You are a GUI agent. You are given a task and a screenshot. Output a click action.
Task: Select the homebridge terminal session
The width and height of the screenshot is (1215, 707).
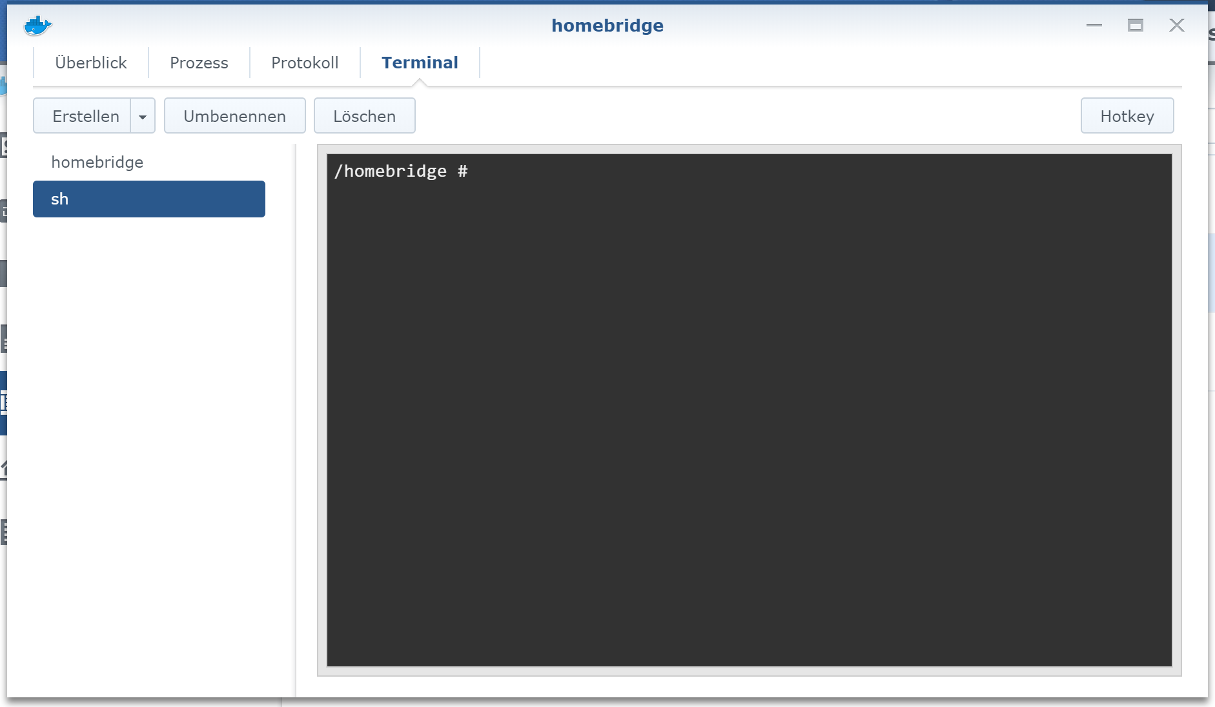97,162
